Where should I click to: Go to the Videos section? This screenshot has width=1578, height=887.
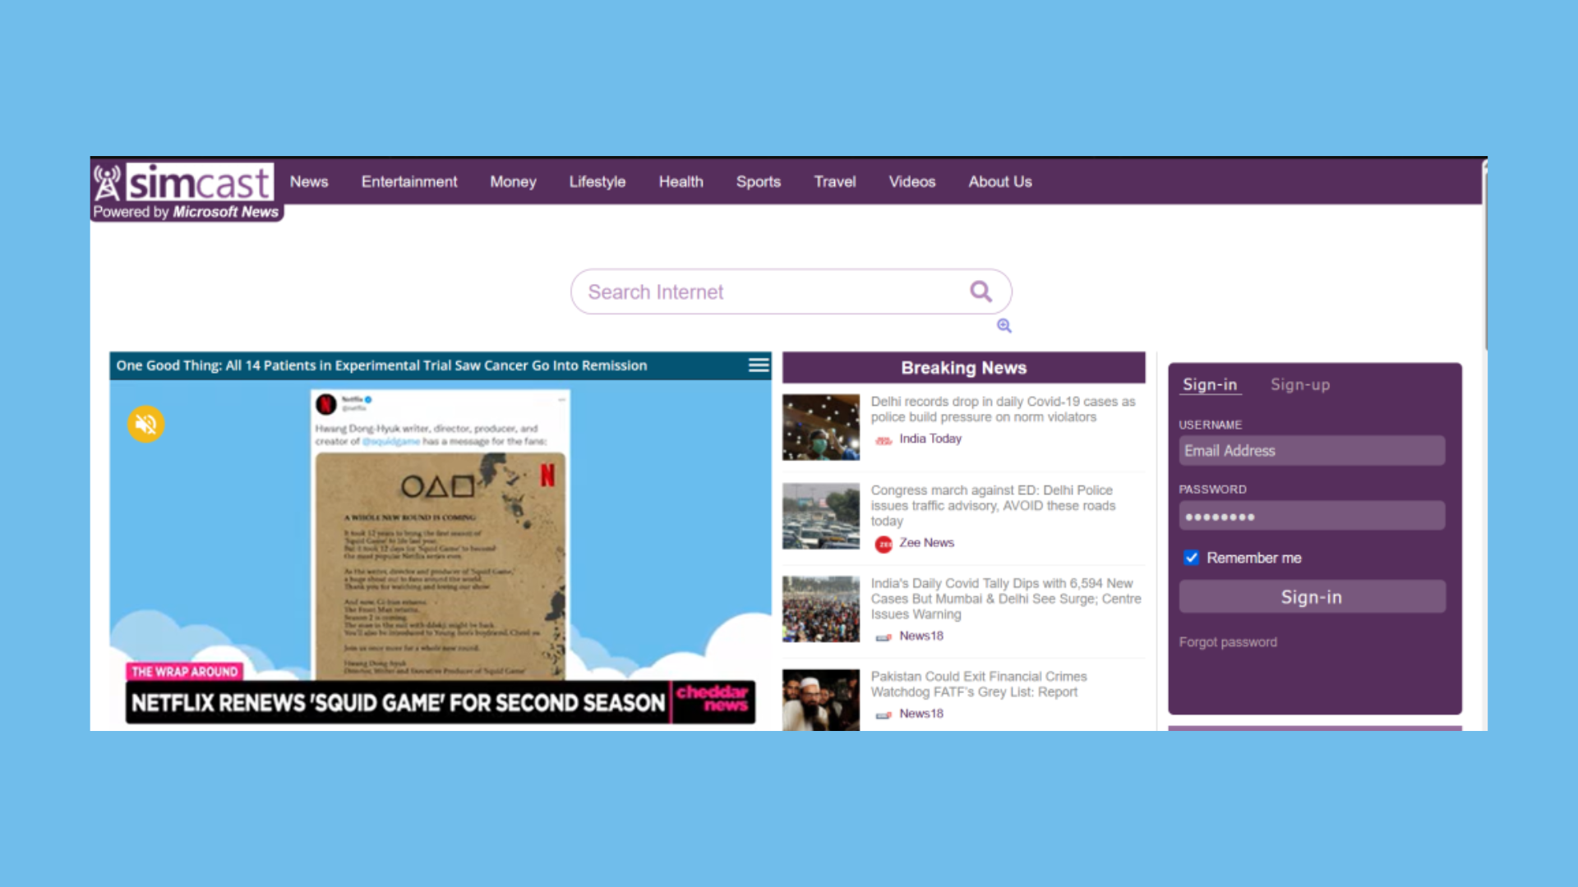(x=912, y=182)
